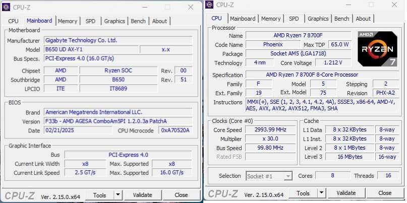Click Bus Speed value 99.80 MHz
The width and height of the screenshot is (407, 203).
pos(270,148)
